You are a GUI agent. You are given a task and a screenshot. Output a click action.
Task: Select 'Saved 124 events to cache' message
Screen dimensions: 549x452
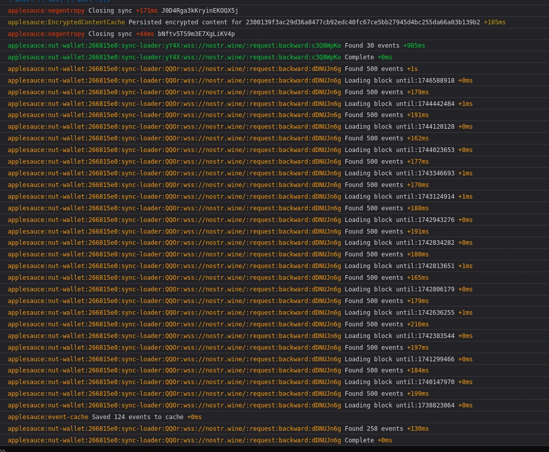click(138, 417)
